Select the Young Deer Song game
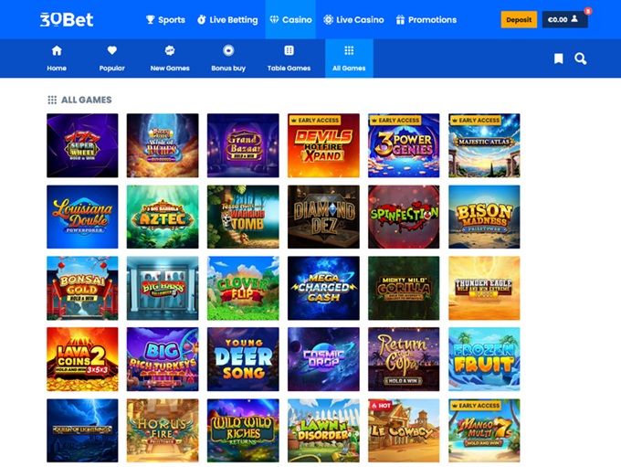This screenshot has width=621, height=467. (243, 359)
